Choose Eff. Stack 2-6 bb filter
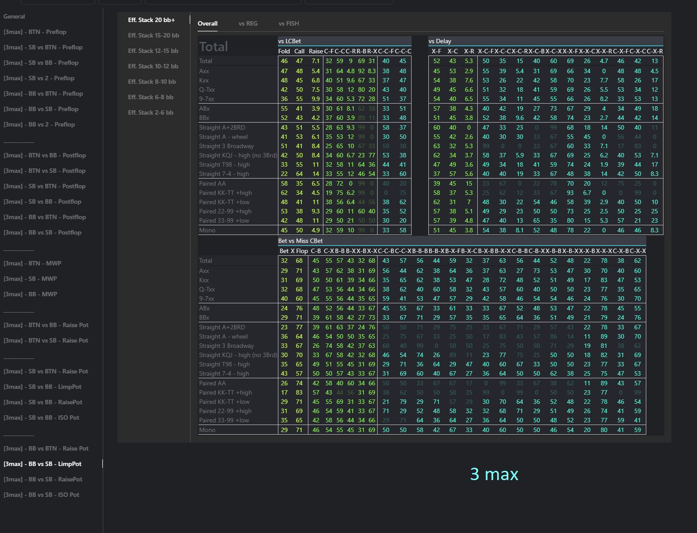 [150, 112]
